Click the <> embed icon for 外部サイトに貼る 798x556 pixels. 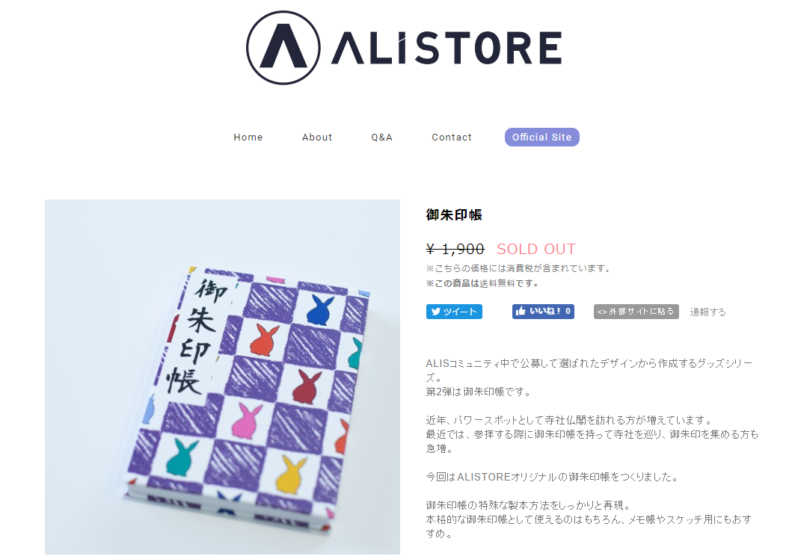click(x=601, y=312)
